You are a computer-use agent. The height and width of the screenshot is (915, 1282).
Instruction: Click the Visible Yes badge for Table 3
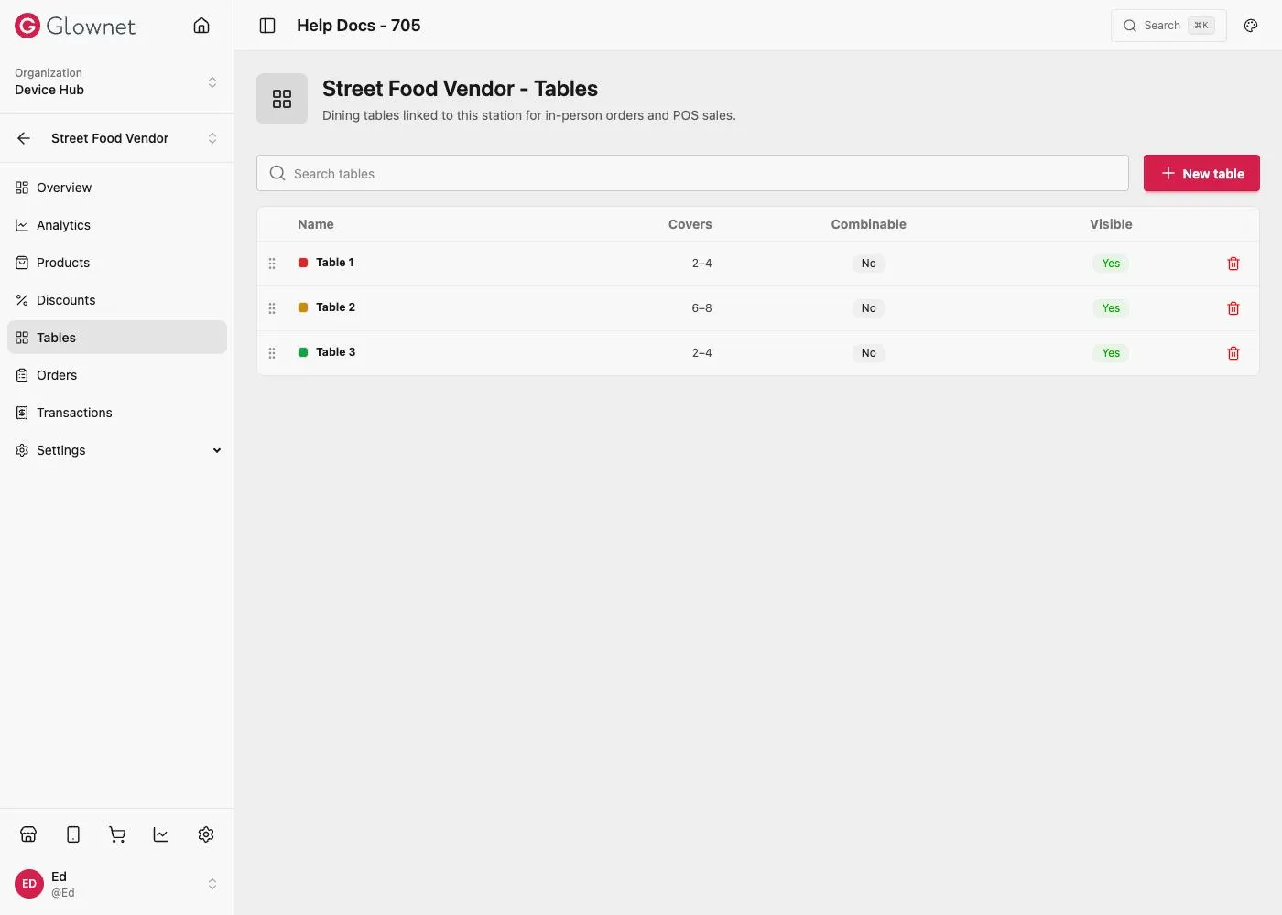(x=1111, y=353)
